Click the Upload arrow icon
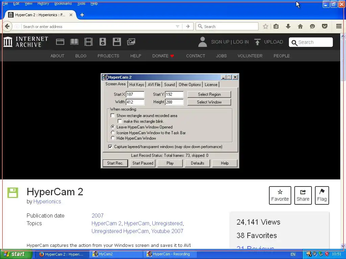This screenshot has height=259, width=346. [257, 42]
